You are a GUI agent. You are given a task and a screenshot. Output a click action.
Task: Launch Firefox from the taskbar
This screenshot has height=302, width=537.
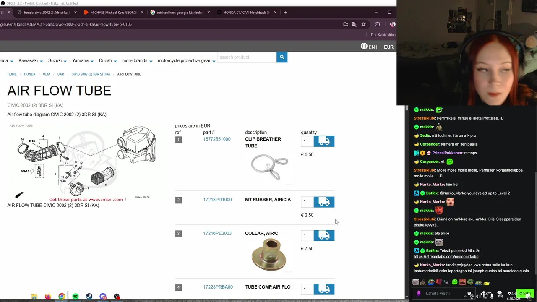pyautogui.click(x=48, y=297)
